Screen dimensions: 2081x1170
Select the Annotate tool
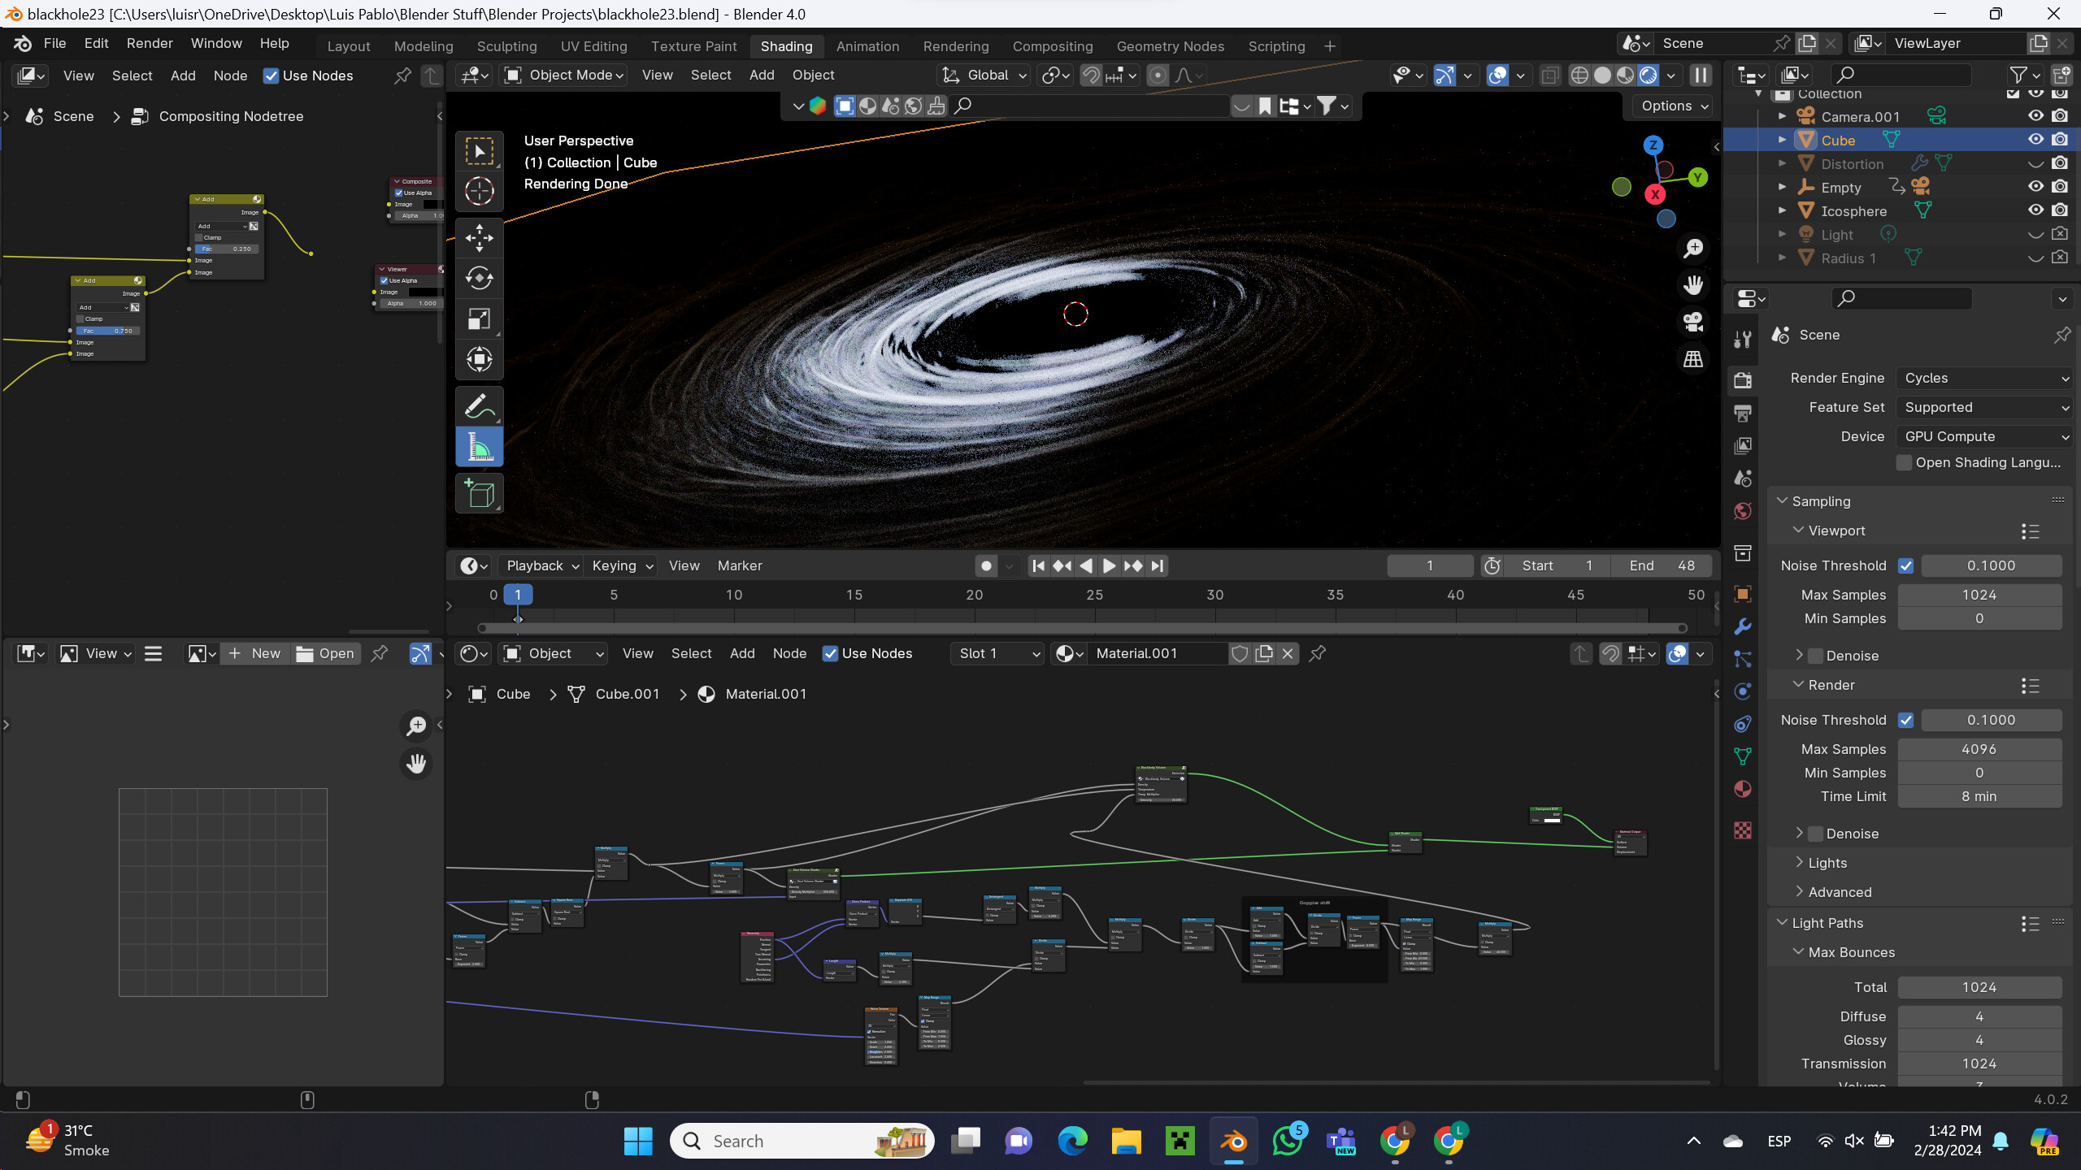[x=480, y=406]
